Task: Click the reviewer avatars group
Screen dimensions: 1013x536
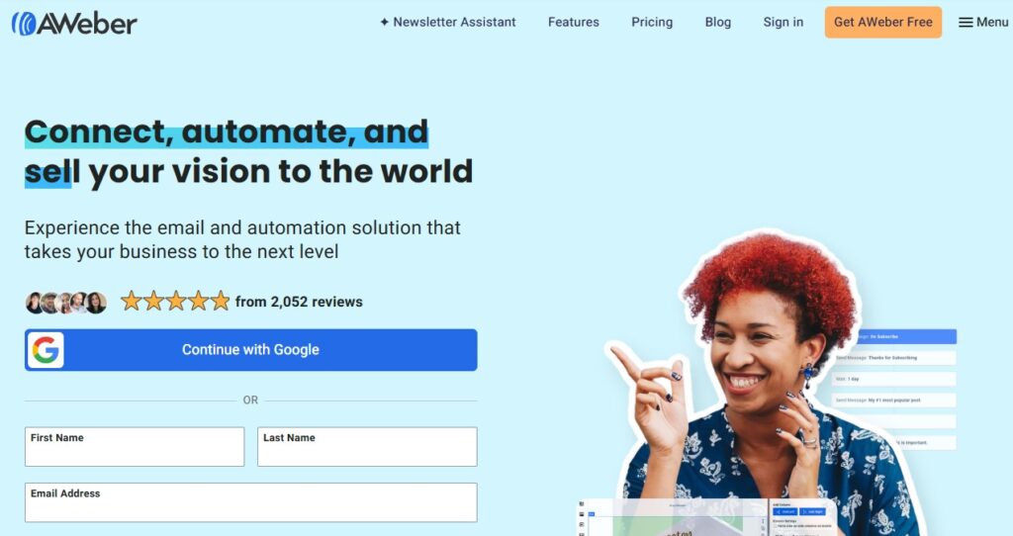Action: click(x=66, y=303)
